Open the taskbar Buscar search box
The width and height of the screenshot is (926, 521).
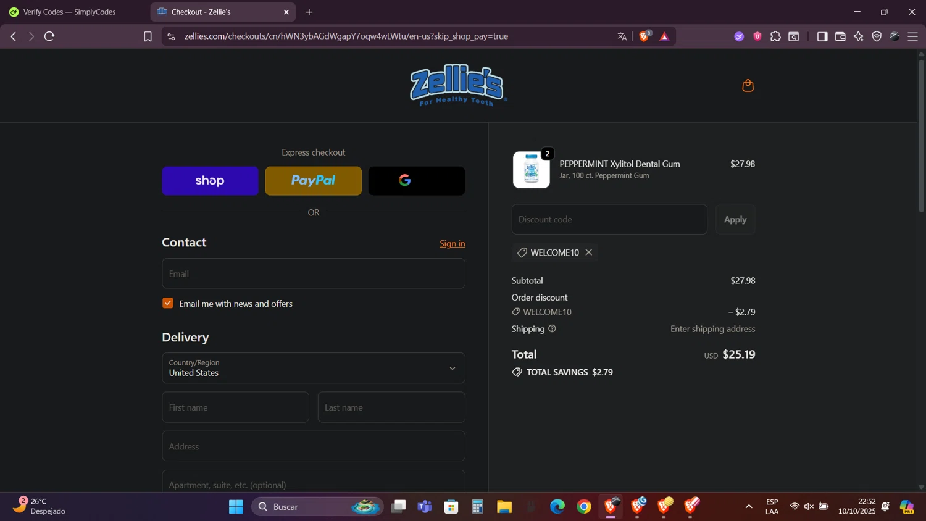coord(317,507)
